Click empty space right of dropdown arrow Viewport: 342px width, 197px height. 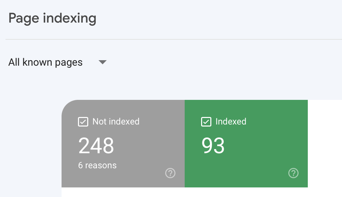(x=218, y=62)
